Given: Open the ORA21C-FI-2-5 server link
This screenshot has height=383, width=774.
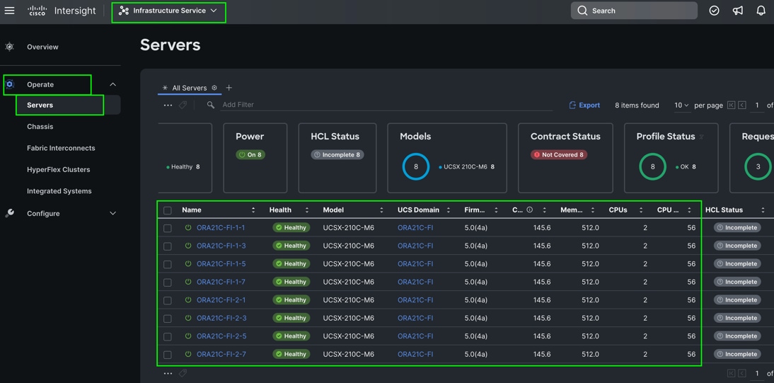Looking at the screenshot, I should tap(221, 336).
